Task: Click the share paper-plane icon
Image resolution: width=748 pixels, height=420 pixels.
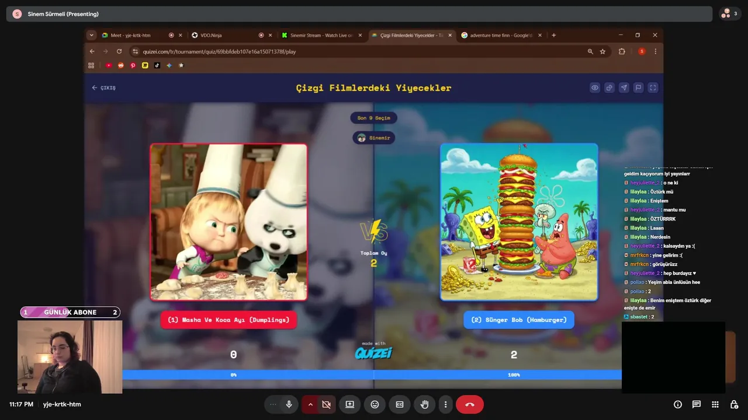Action: point(624,88)
